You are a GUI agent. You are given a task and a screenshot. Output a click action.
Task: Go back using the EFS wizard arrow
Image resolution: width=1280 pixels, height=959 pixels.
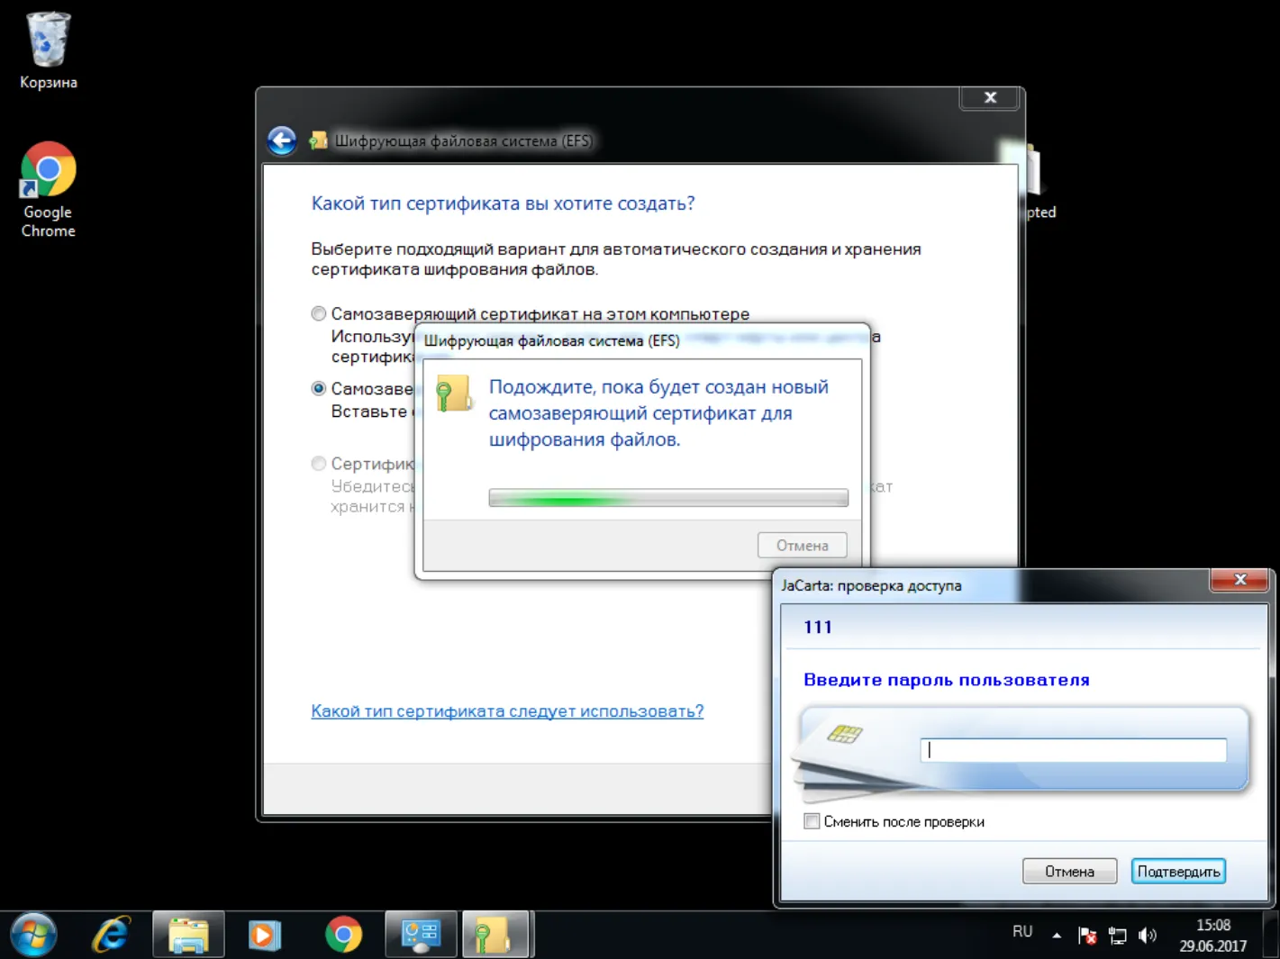coord(282,140)
